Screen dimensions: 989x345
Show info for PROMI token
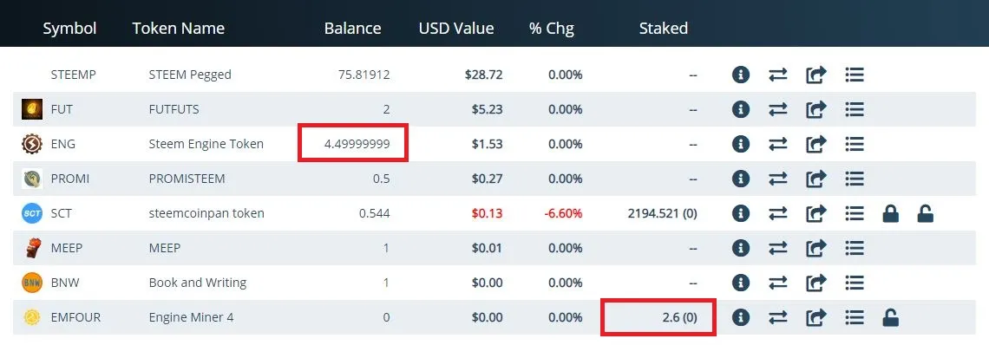(x=741, y=179)
